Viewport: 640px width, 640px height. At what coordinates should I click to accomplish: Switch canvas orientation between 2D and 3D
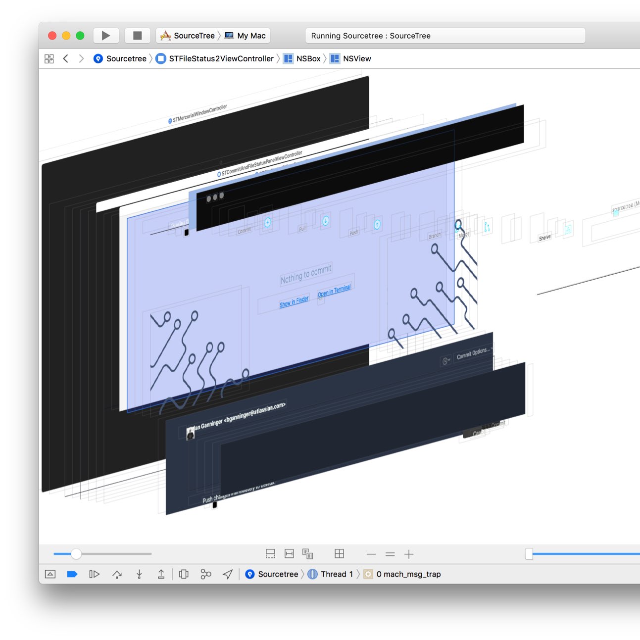coord(339,554)
